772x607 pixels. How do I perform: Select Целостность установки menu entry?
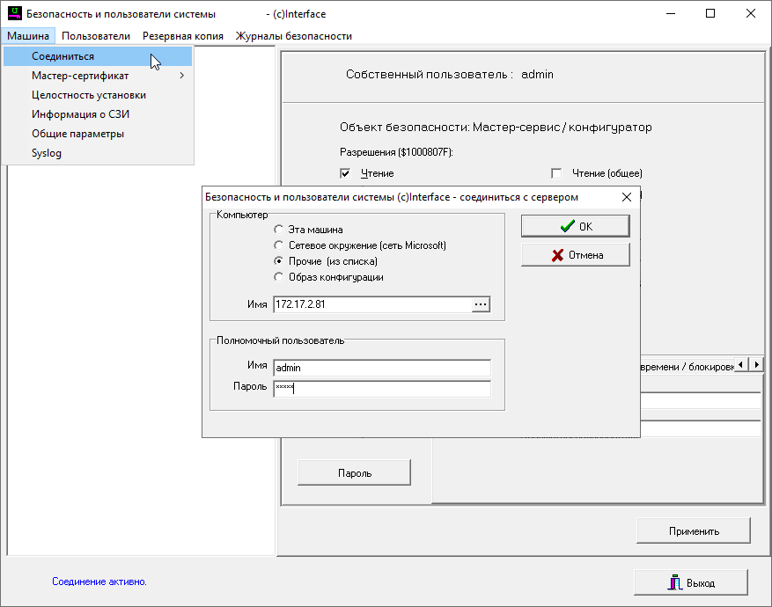[89, 95]
